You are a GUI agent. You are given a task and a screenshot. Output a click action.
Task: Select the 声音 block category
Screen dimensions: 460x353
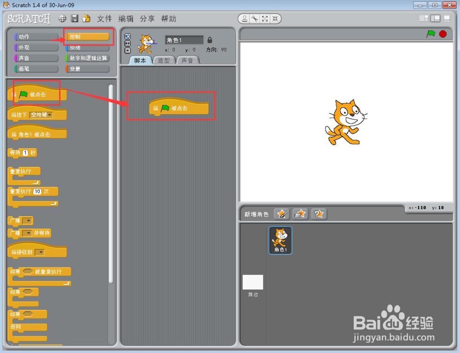tap(36, 58)
